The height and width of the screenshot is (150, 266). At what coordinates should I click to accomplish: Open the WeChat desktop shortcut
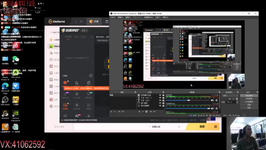click(16, 60)
